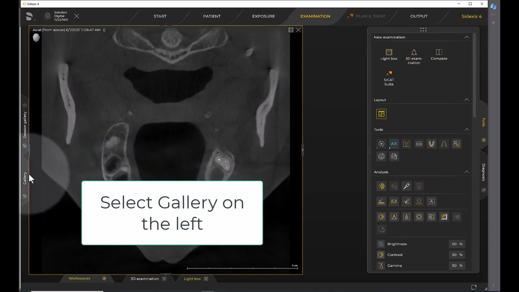
Task: Go to the EXPOSURE phase tab
Action: [264, 16]
